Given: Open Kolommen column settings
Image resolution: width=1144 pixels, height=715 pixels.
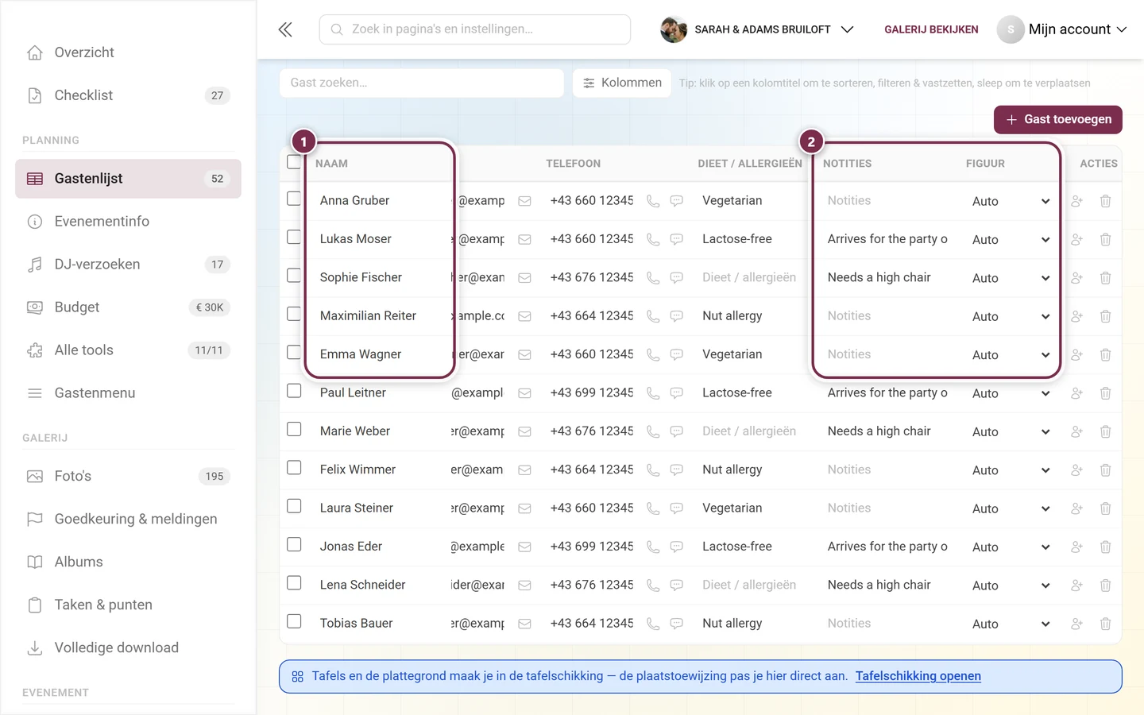Looking at the screenshot, I should click(622, 83).
